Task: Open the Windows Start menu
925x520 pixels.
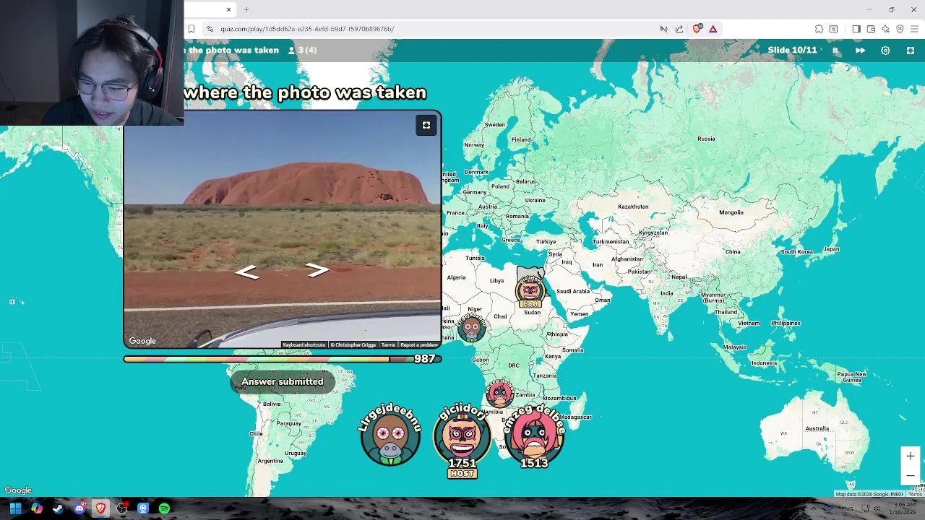Action: tap(15, 508)
